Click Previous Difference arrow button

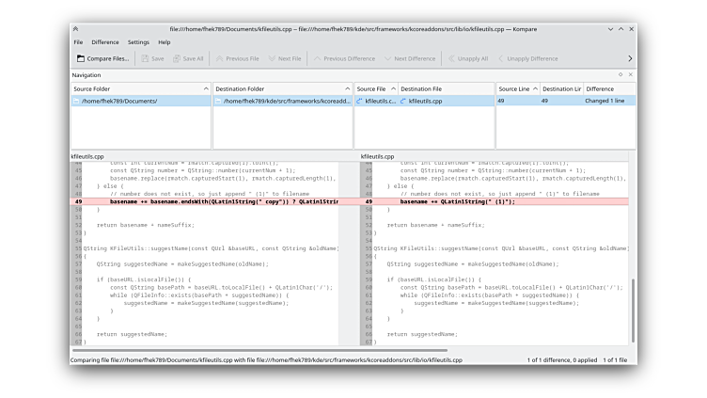point(343,58)
